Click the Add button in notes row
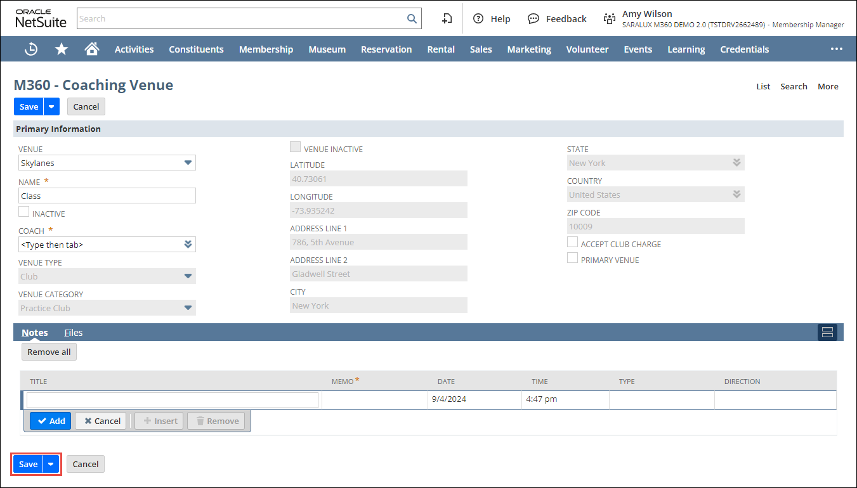Screen dimensions: 857x488 coord(50,421)
